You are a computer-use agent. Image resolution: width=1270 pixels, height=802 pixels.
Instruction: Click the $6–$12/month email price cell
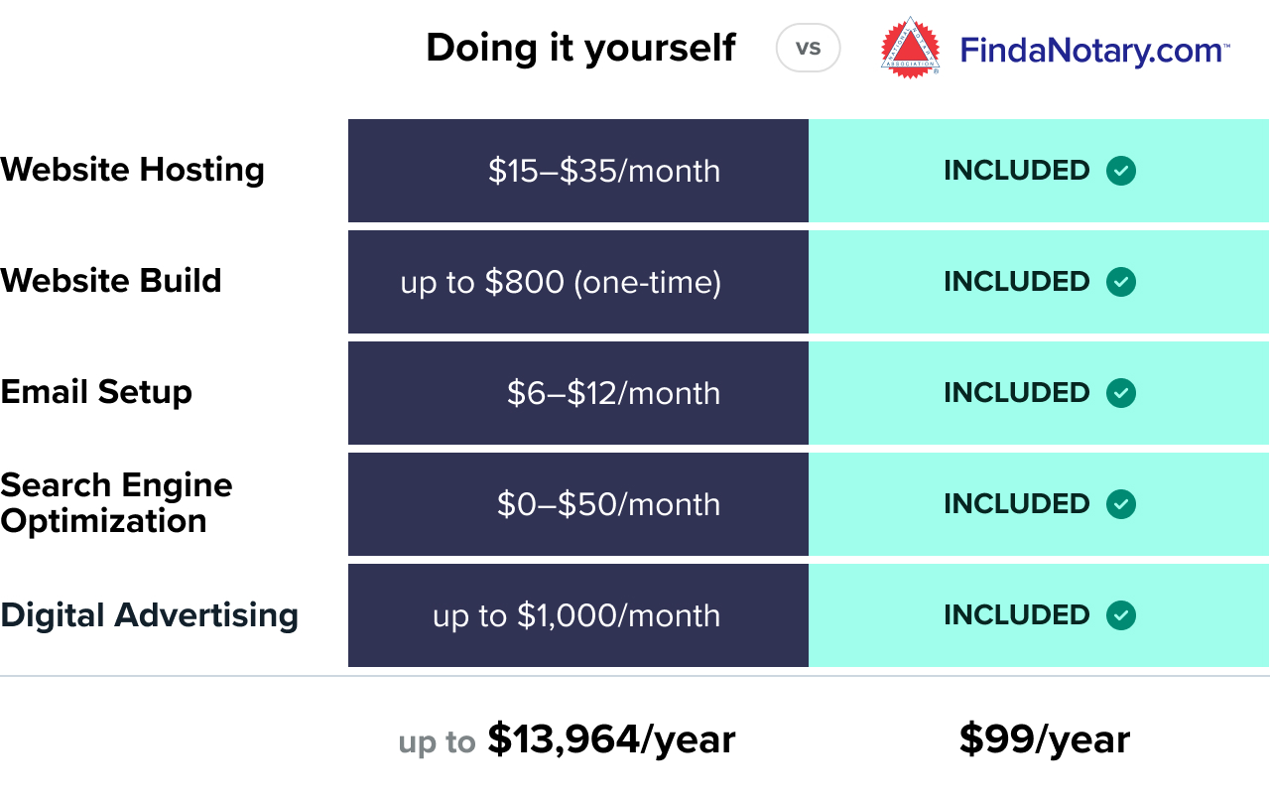pyautogui.click(x=613, y=393)
